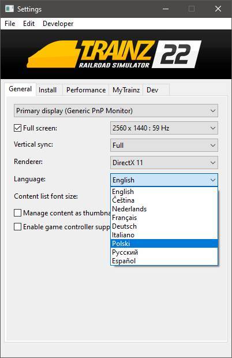Image resolution: width=232 pixels, height=358 pixels.
Task: Open the Developer menu
Action: [58, 24]
